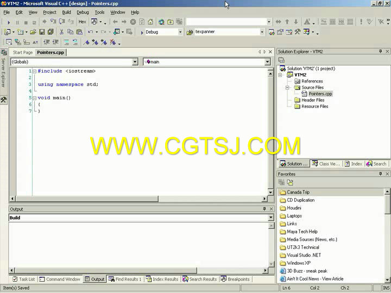Switch to Find Results 1 tab
This screenshot has width=391, height=293.
coord(125,279)
